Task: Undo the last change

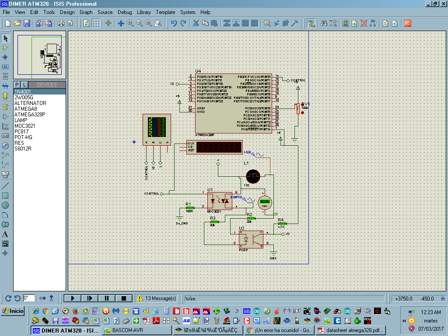Action: click(x=174, y=24)
